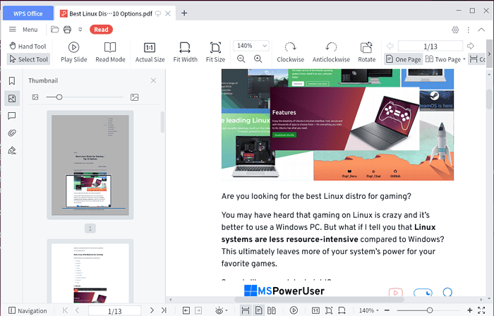The height and width of the screenshot is (316, 494).
Task: Open the attachments paperclip panel
Action: pos(12,133)
